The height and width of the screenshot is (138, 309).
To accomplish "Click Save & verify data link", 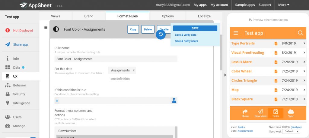I will pyautogui.click(x=186, y=35).
